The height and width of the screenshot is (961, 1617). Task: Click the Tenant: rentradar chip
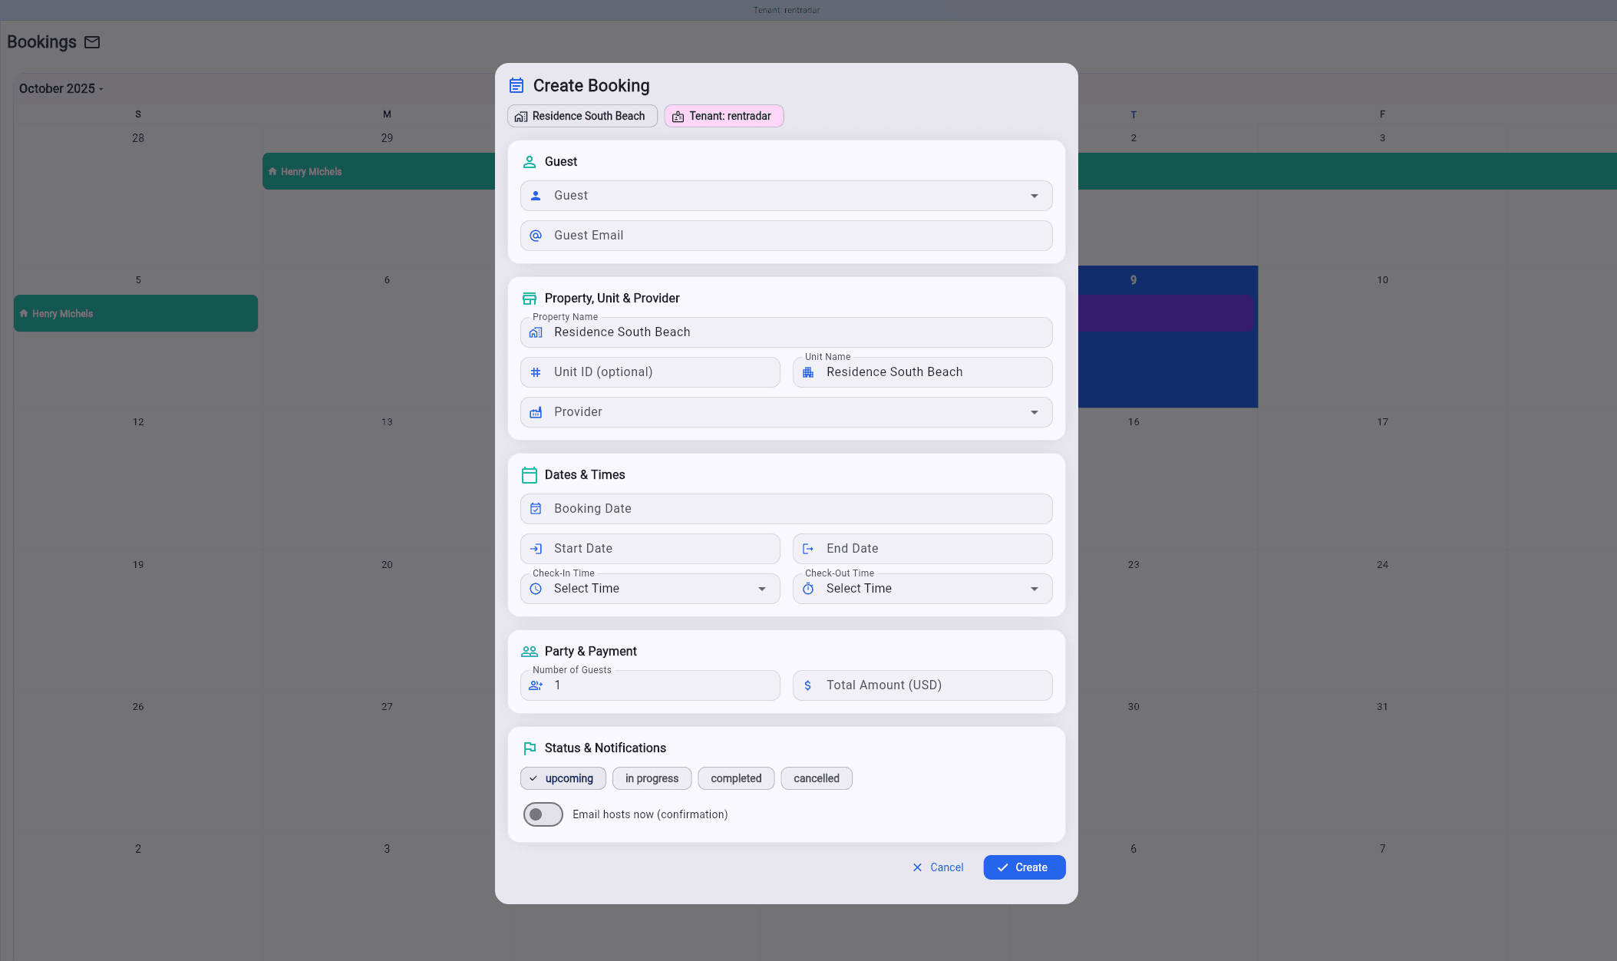click(723, 116)
